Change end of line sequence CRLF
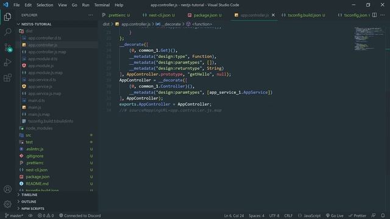390x219 pixels. tap(288, 215)
